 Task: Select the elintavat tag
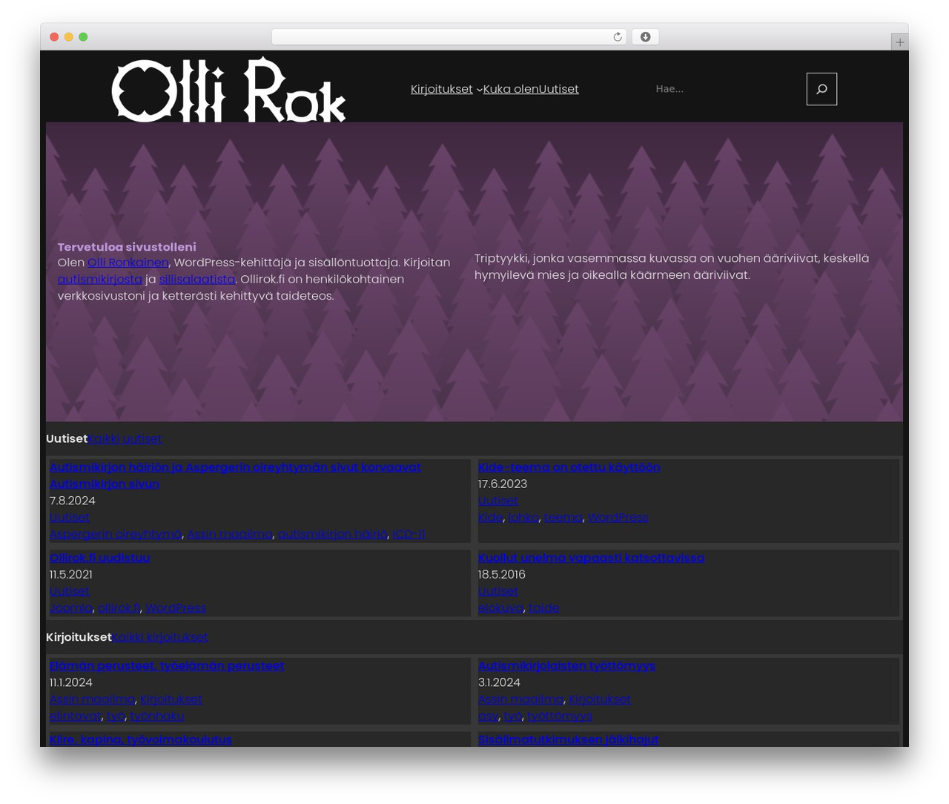point(76,716)
